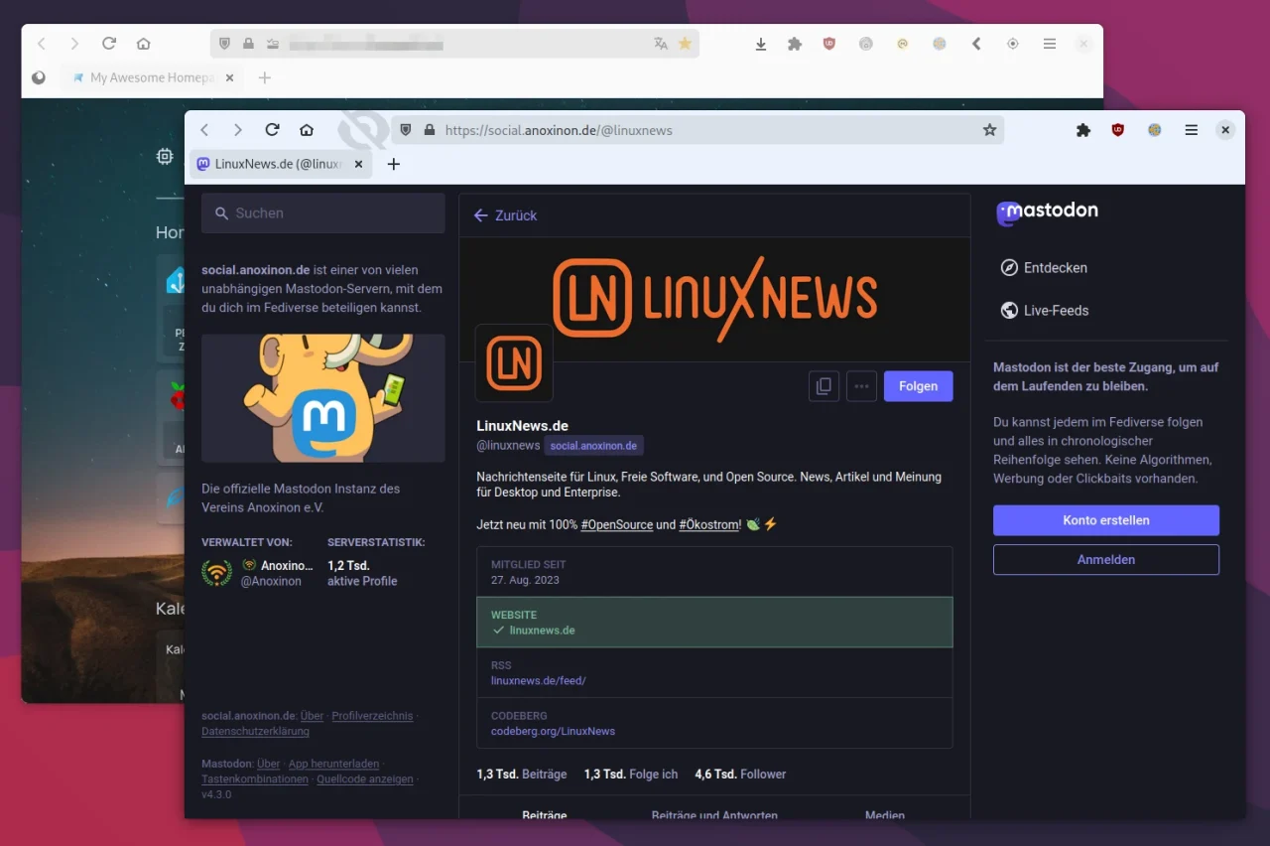Open uBlock Origin in front window toolbar

click(x=1118, y=130)
